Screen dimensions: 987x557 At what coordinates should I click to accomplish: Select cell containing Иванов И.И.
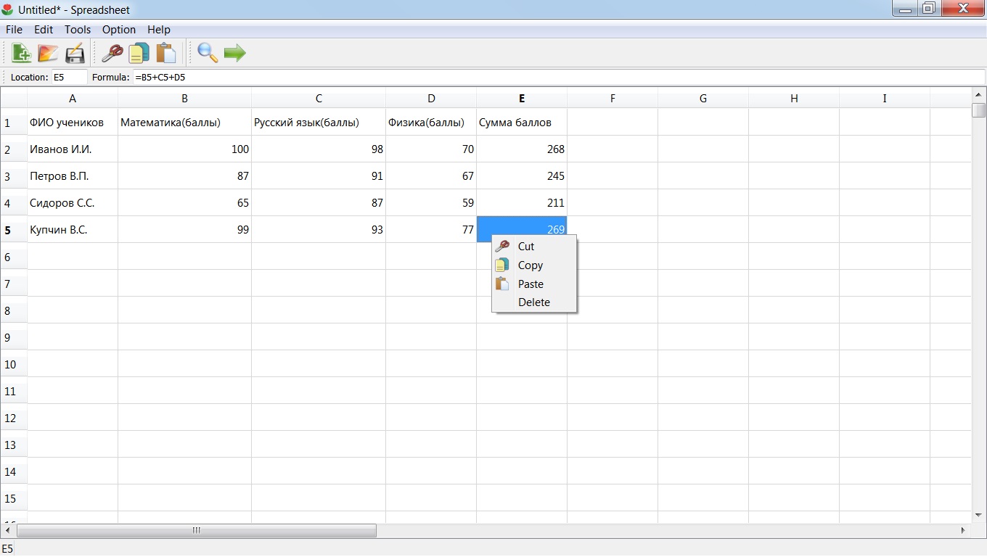point(73,149)
